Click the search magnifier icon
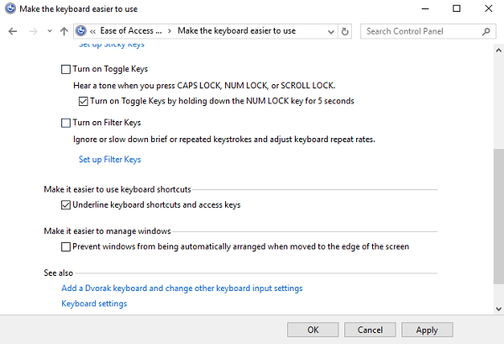The height and width of the screenshot is (344, 504). coord(486,31)
